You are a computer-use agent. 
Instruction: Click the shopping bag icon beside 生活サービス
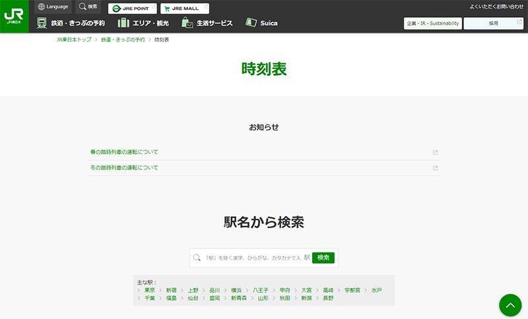[x=187, y=23]
